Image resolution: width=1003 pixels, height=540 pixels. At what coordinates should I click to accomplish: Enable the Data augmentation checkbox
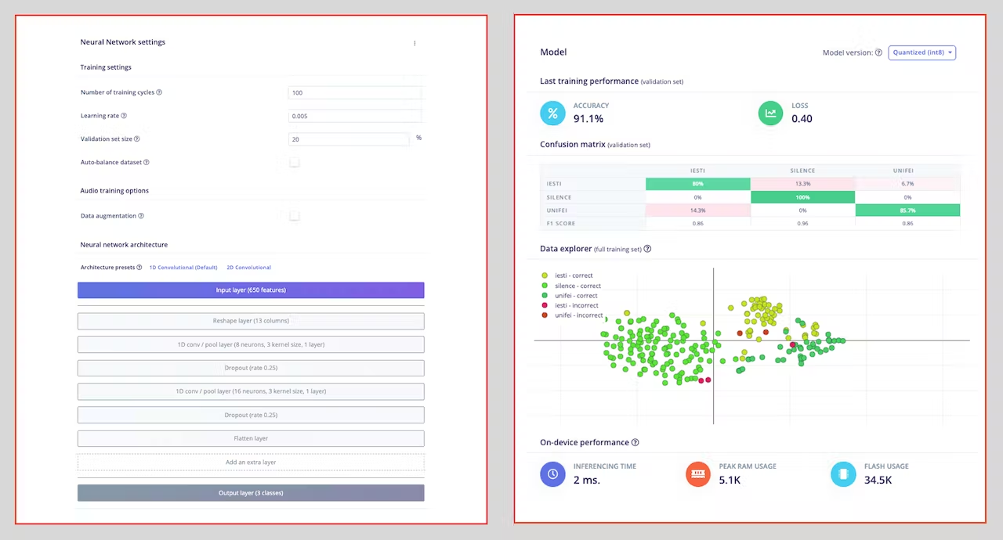tap(294, 216)
